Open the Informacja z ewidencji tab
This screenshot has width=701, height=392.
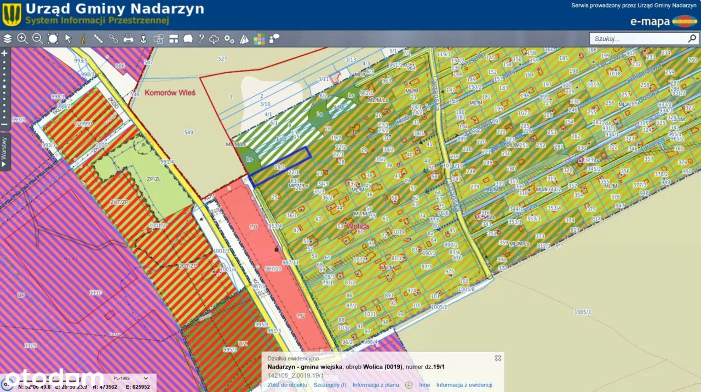[x=464, y=385]
